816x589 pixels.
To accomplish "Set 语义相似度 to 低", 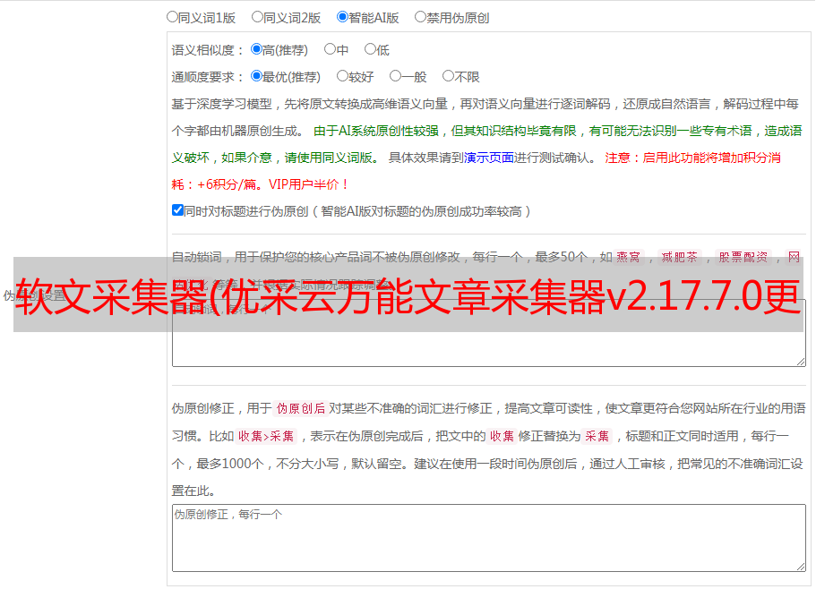I will [370, 49].
